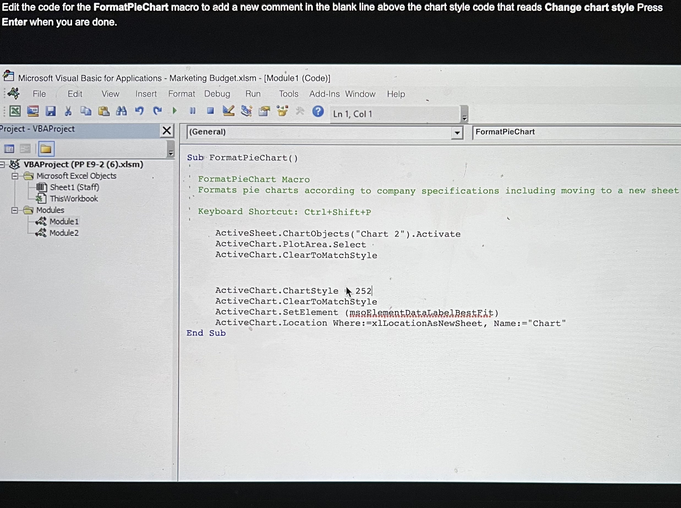Click the Reset stop square icon

(210, 111)
